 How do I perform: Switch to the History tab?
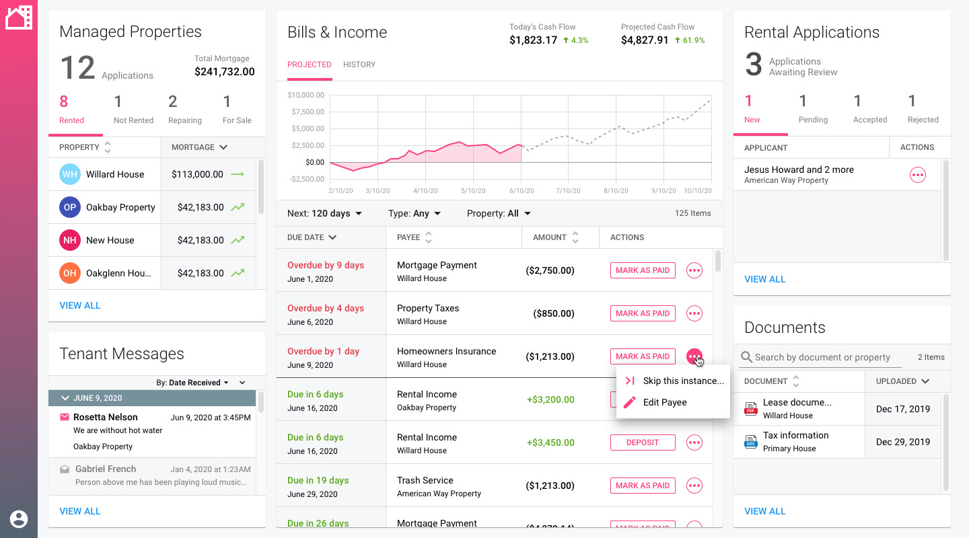click(x=359, y=65)
